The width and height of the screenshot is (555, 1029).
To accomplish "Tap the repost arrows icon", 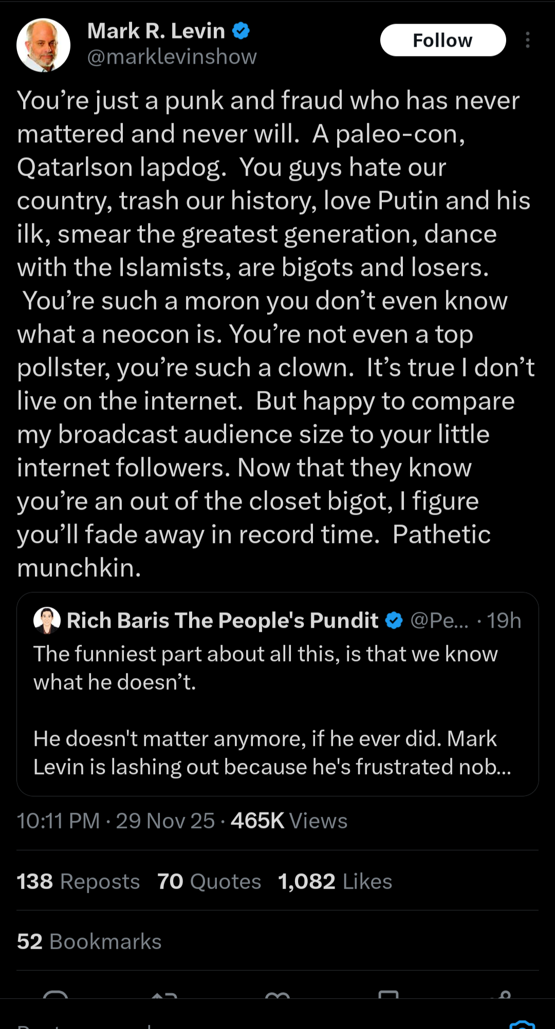I will (164, 996).
